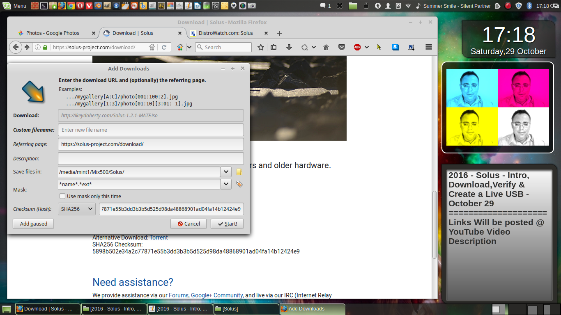Open the camera screenshot launcher in panel
The width and height of the screenshot is (561, 315).
(251, 6)
